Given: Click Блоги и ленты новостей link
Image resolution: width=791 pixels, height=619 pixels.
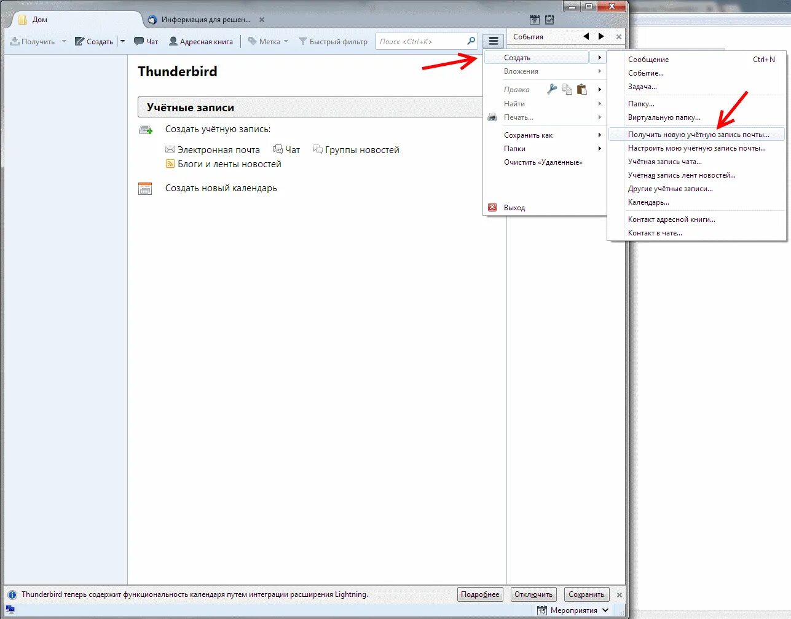Looking at the screenshot, I should [x=229, y=164].
